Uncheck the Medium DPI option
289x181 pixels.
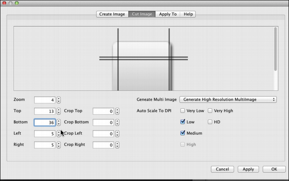pos(182,133)
